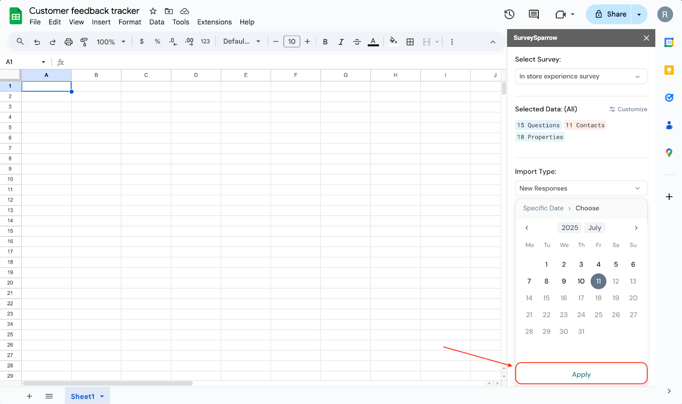Click the print icon in toolbar
The width and height of the screenshot is (682, 404).
[x=68, y=42]
